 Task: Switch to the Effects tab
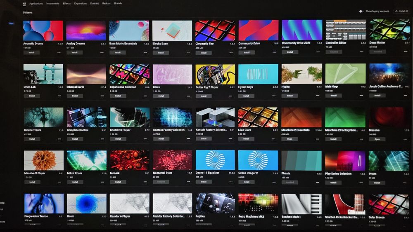(67, 3)
